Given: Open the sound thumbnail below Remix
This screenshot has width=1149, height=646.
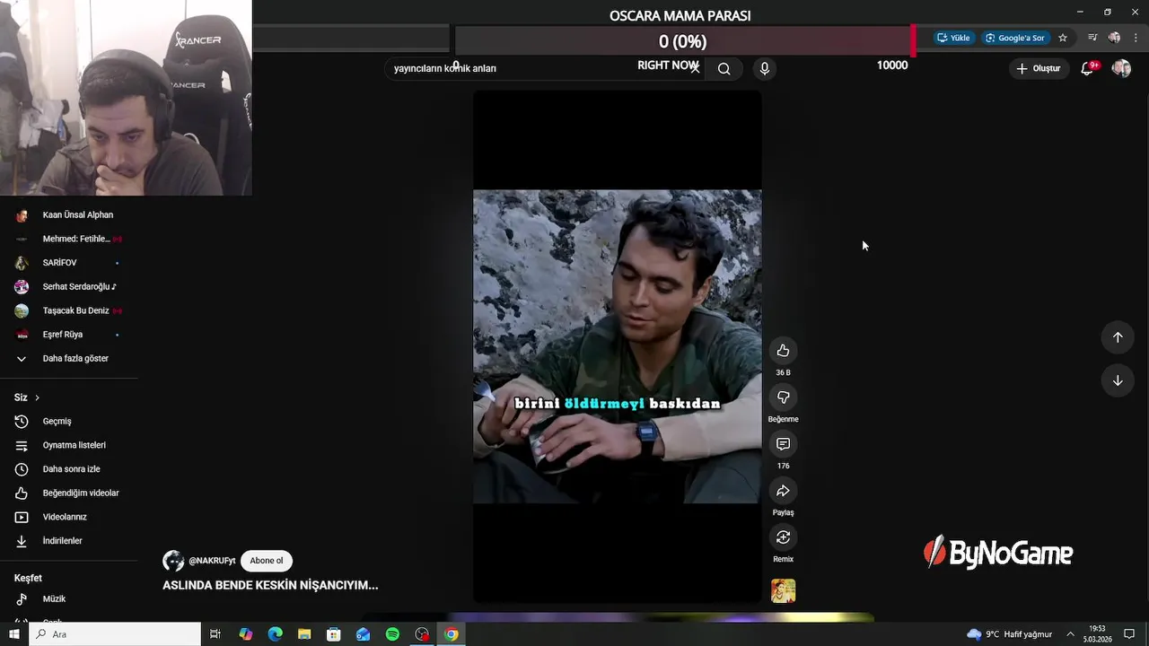Looking at the screenshot, I should [783, 590].
